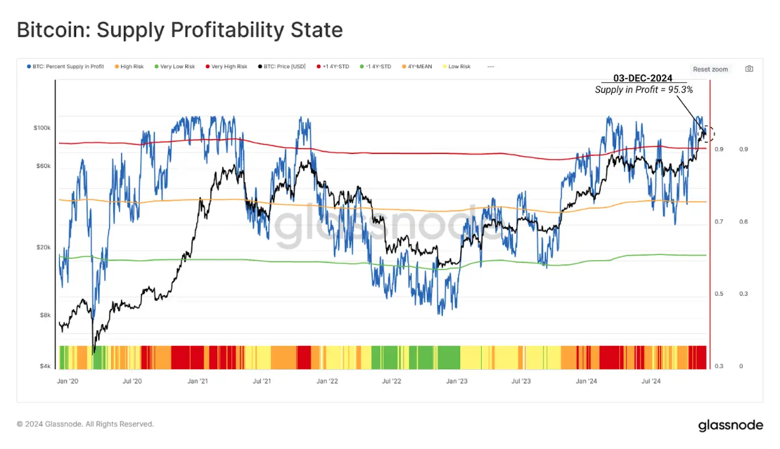The width and height of the screenshot is (780, 449).
Task: Toggle Very High Risk legend item
Action: [226, 66]
